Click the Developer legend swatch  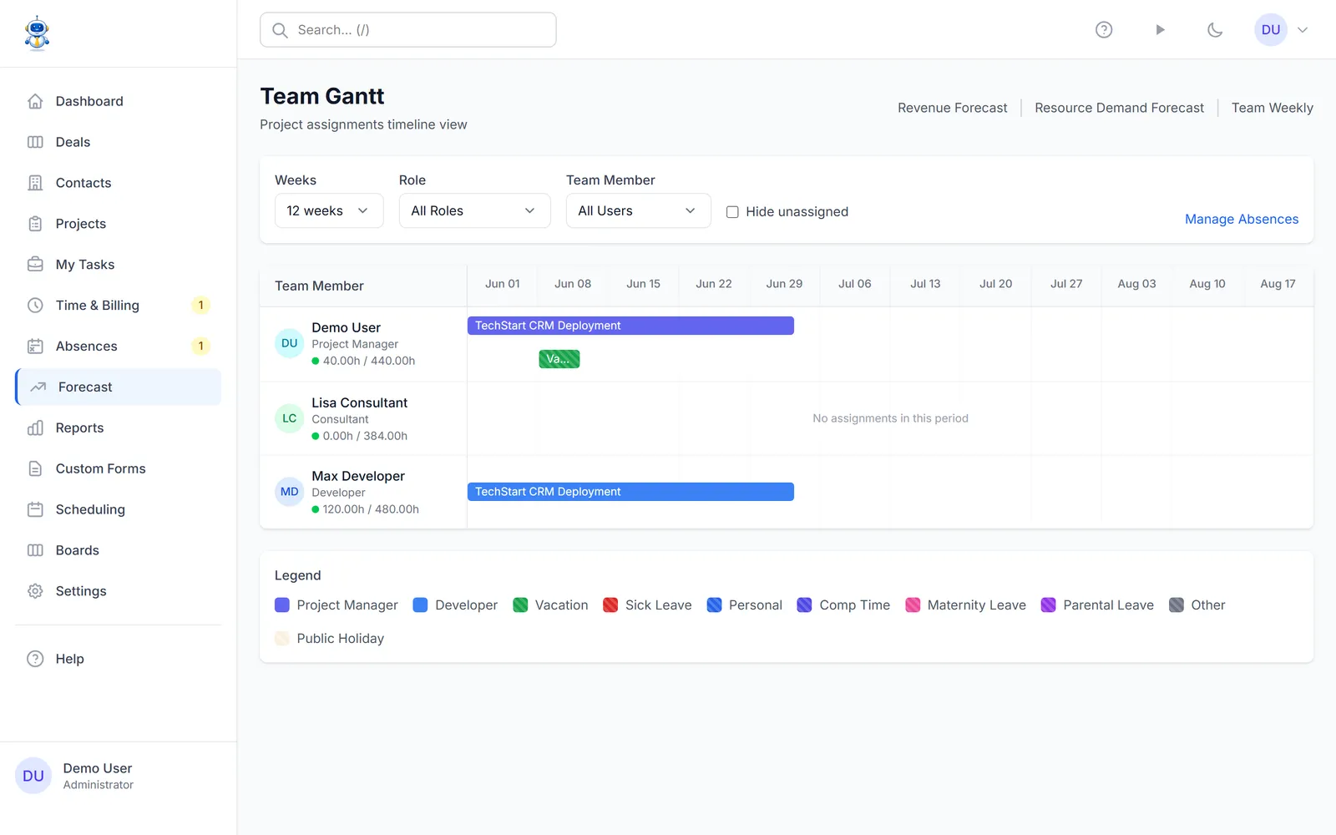(x=421, y=605)
